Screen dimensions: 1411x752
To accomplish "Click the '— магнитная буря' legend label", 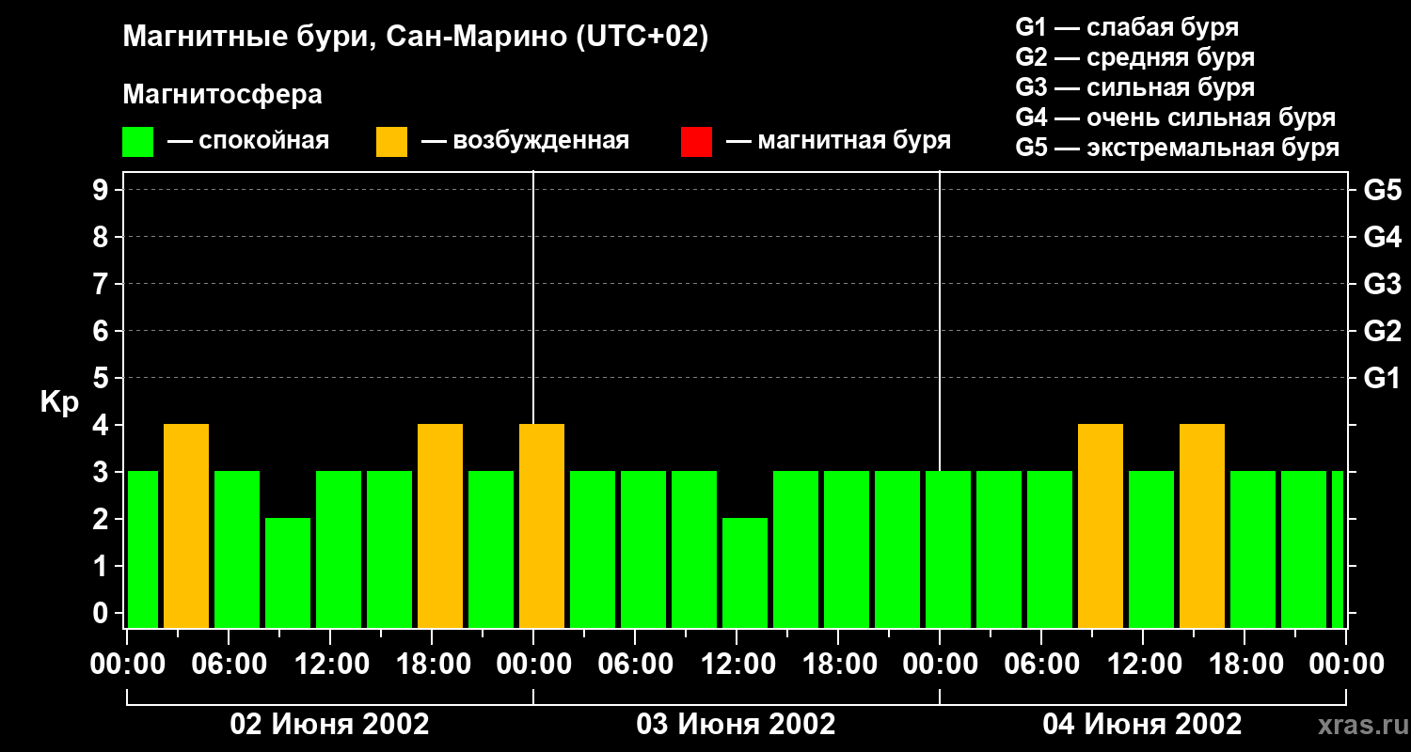I will click(x=838, y=141).
